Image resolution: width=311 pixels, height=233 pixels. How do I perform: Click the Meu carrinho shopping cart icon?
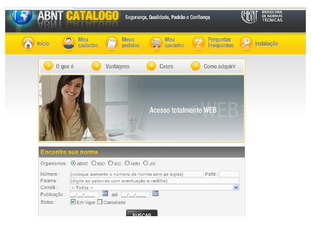156,43
